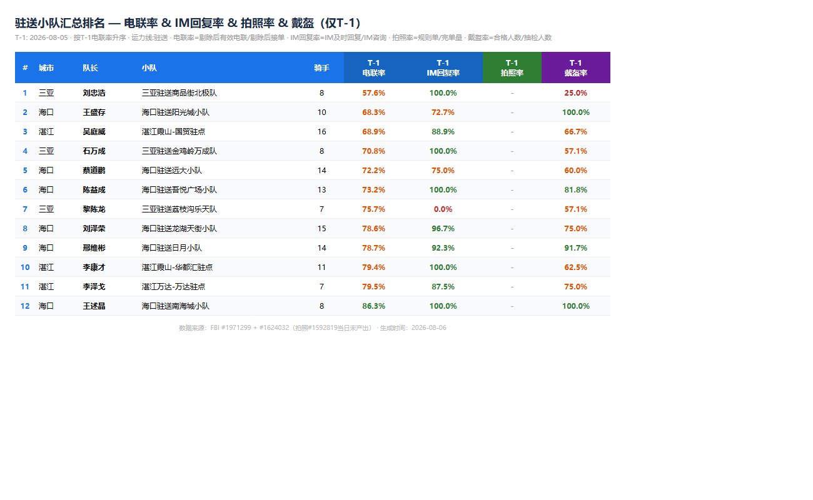The width and height of the screenshot is (813, 500).
Task: Click 戴盔率 value 25.0% for 刘忠浩
Action: [576, 93]
